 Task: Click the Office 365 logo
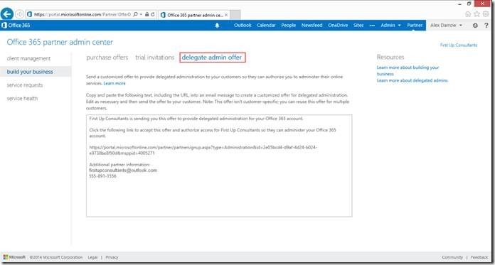pos(16,26)
